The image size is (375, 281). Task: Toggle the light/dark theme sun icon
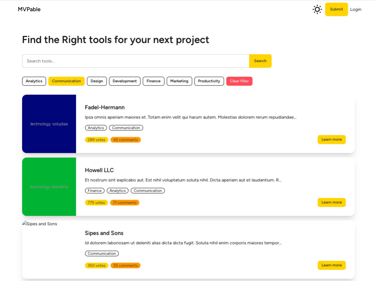(317, 9)
